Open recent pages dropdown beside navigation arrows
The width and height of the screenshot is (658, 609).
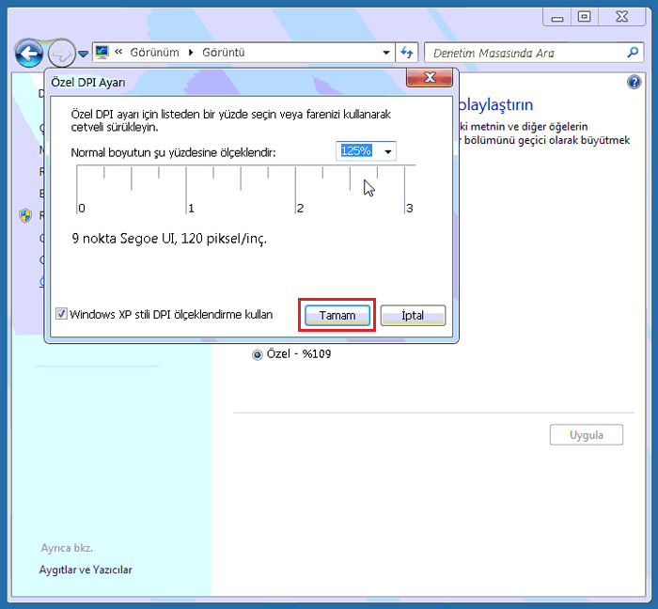[x=83, y=54]
